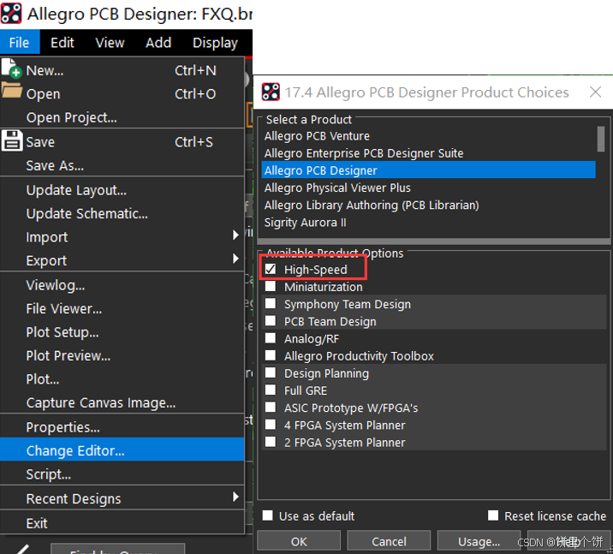Check Symphony Team Design option
613x554 pixels.
point(271,304)
